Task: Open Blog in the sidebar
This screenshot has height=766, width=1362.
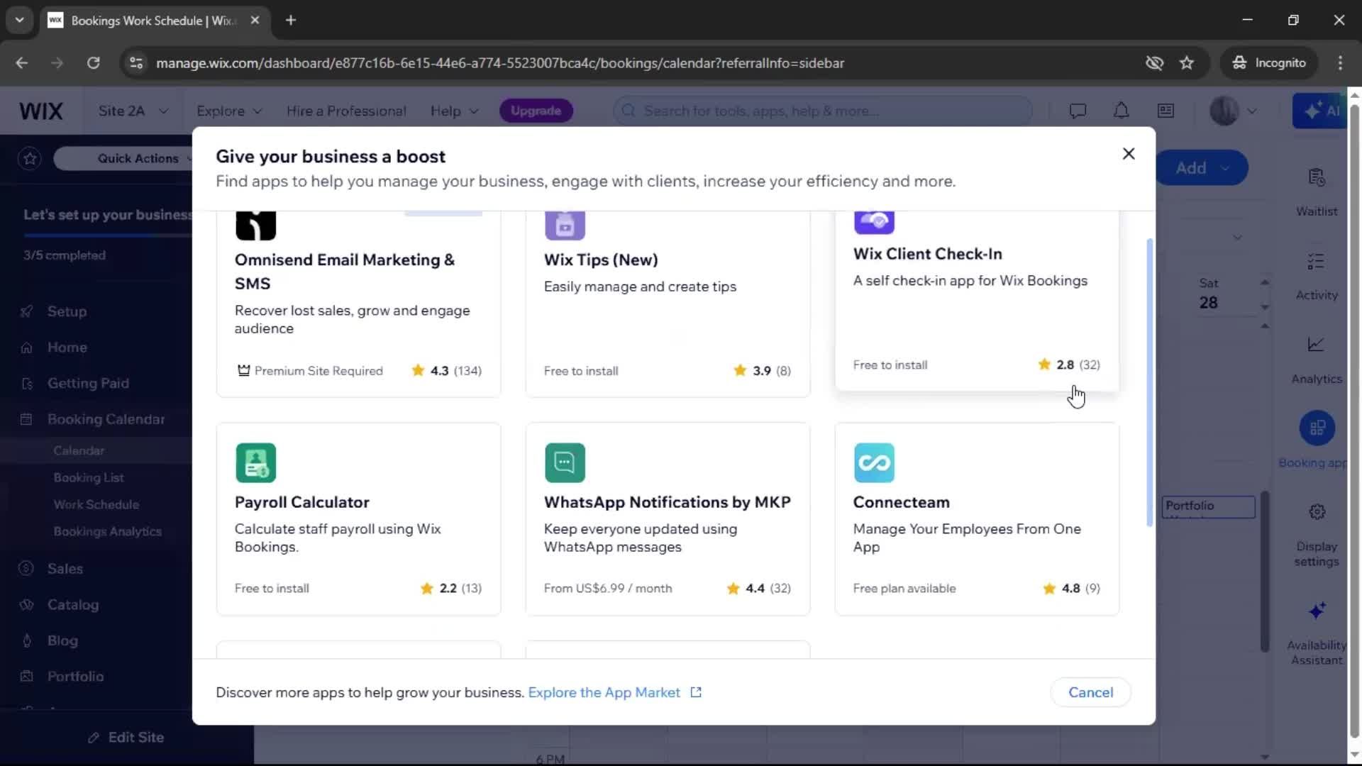Action: click(x=62, y=640)
